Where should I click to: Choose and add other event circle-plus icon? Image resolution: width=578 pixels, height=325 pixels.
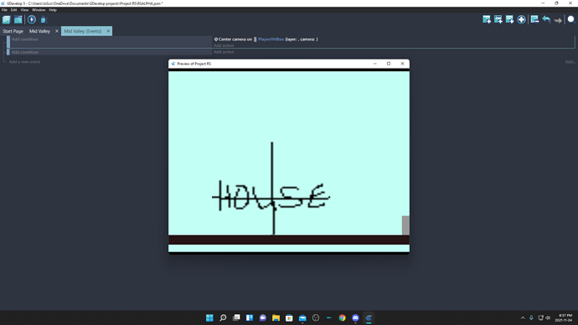[521, 19]
